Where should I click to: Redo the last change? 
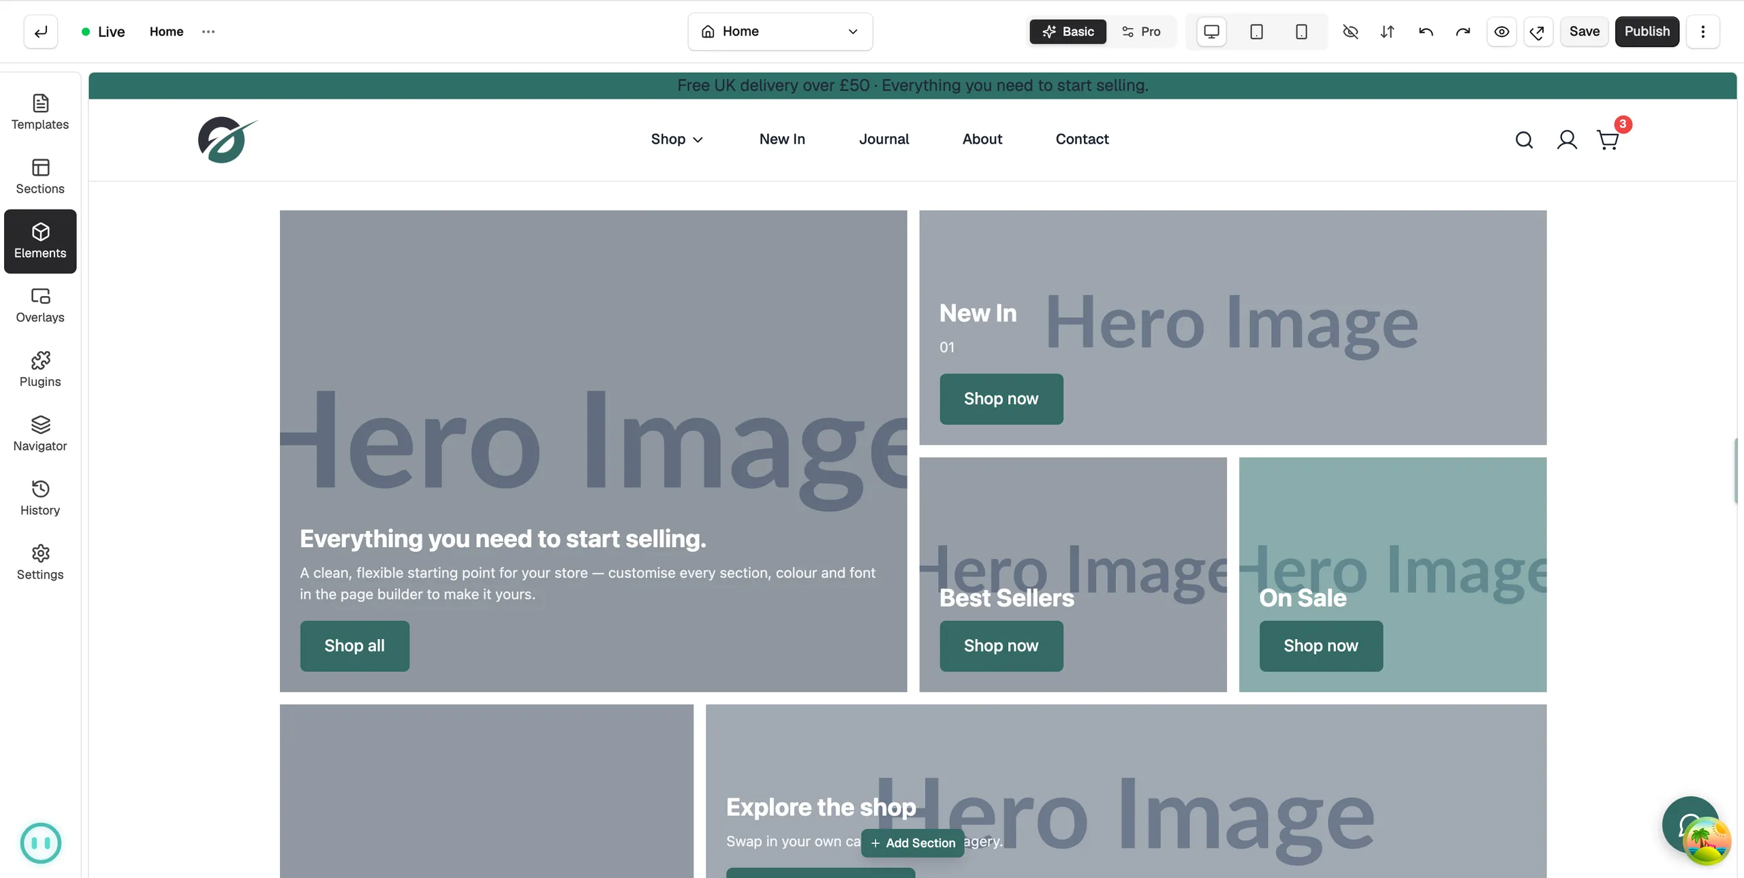[1463, 31]
